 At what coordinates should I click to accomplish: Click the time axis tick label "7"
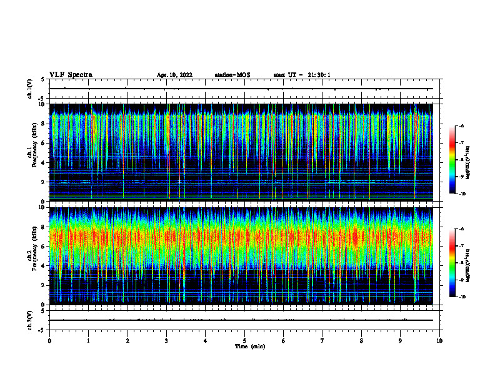click(322, 341)
